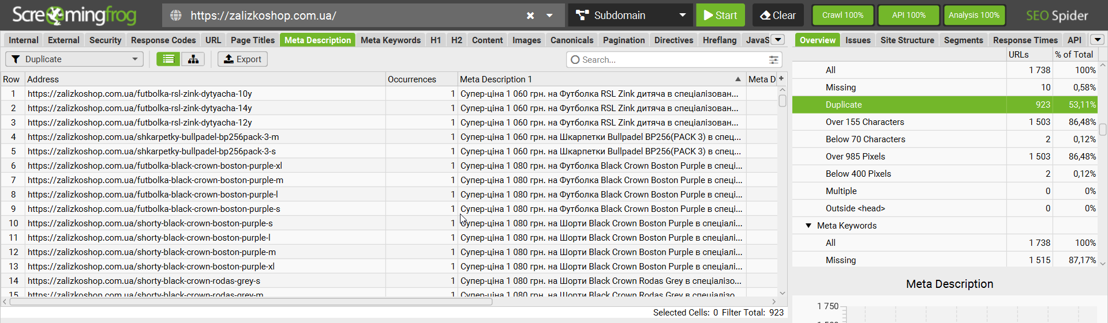
Task: Switch to the H1 tab
Action: click(x=436, y=40)
